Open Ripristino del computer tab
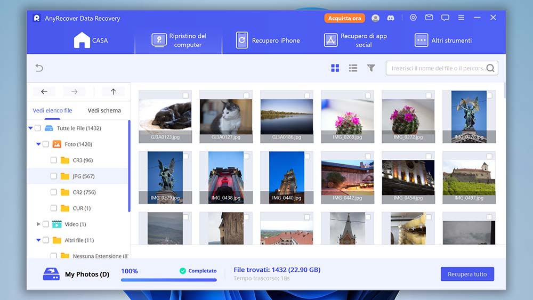Image resolution: width=533 pixels, height=300 pixels. (179, 40)
